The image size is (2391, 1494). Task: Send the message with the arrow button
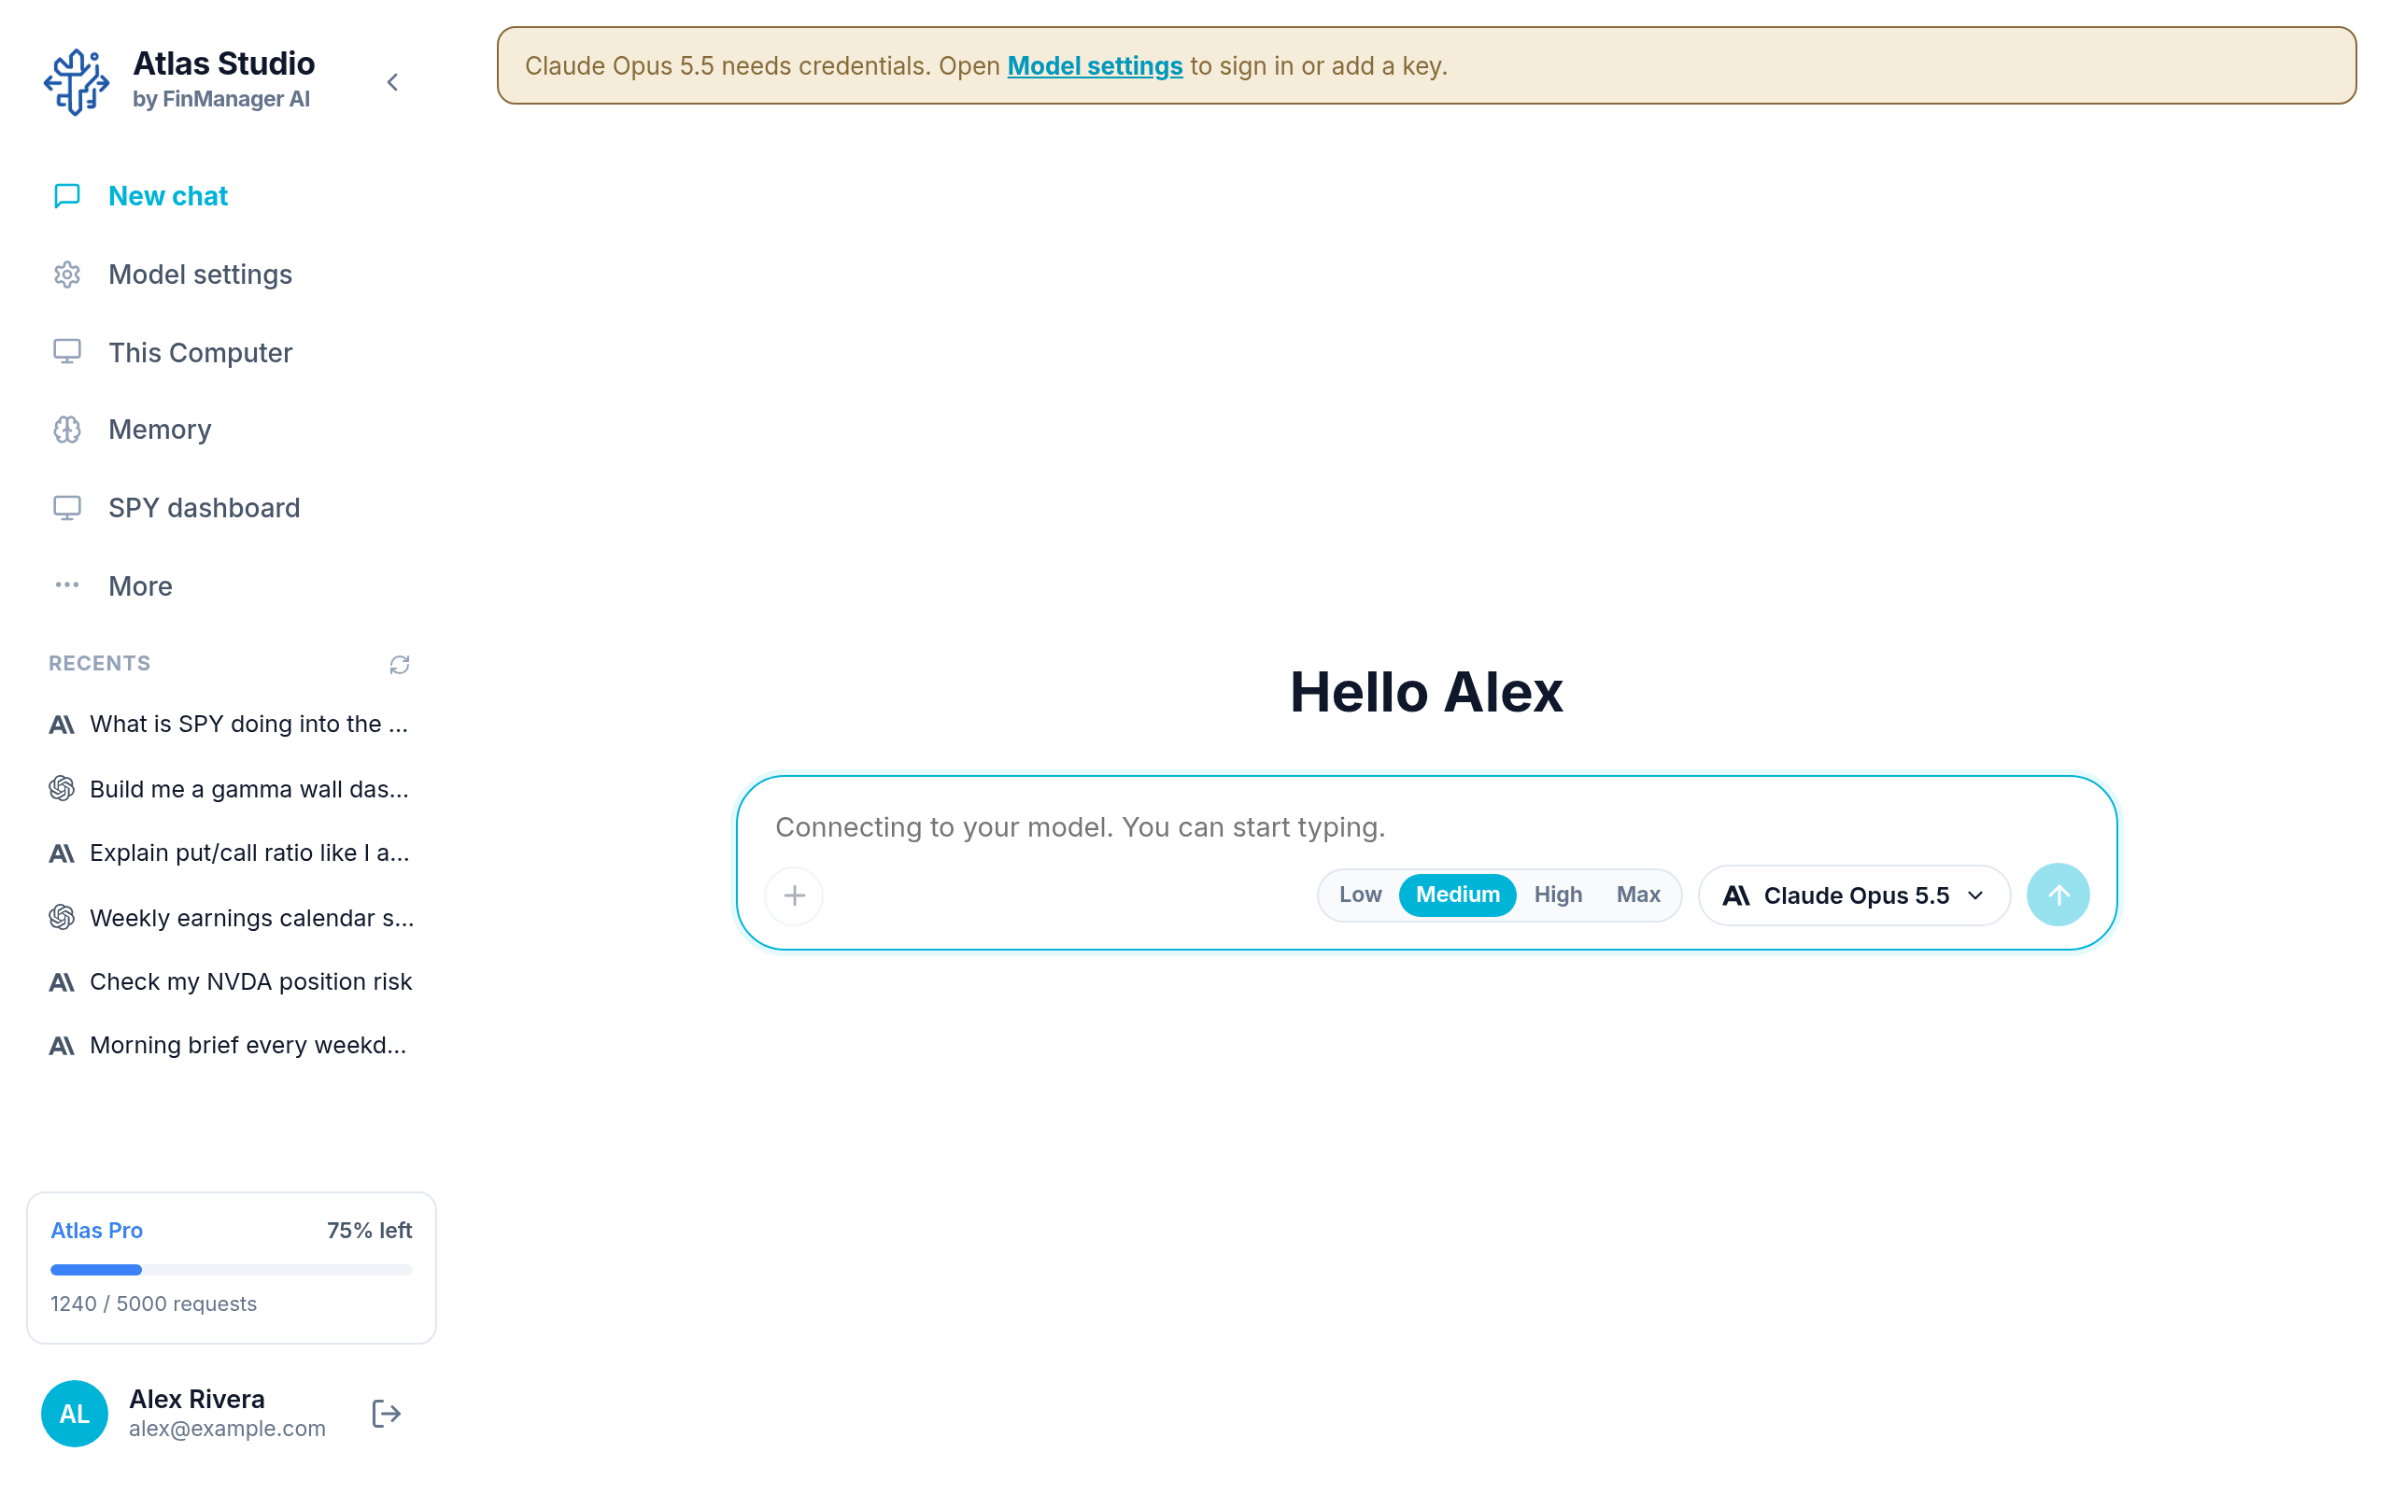click(2059, 895)
